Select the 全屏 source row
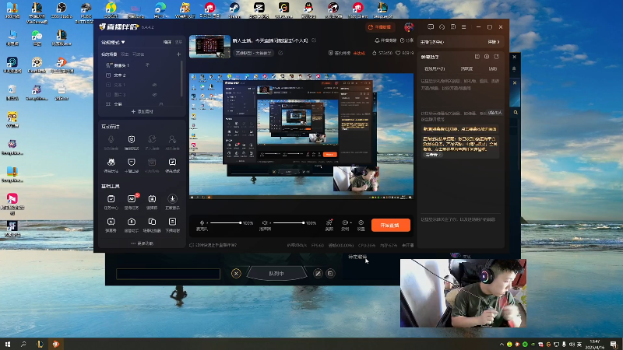Image resolution: width=623 pixels, height=350 pixels. coord(141,103)
